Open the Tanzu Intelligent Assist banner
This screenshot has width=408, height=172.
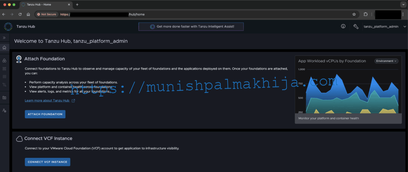coord(191,27)
